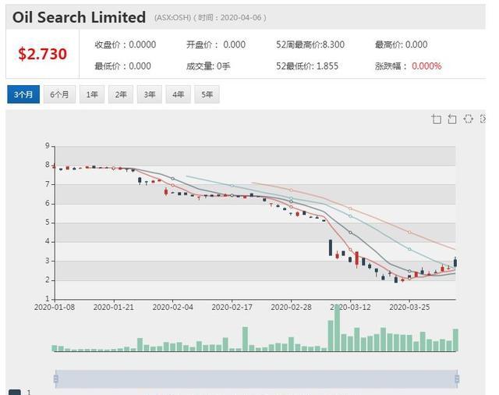Image resolution: width=499 pixels, height=395 pixels.
Task: Click the 2020-02-17 axis date label
Action: point(232,308)
